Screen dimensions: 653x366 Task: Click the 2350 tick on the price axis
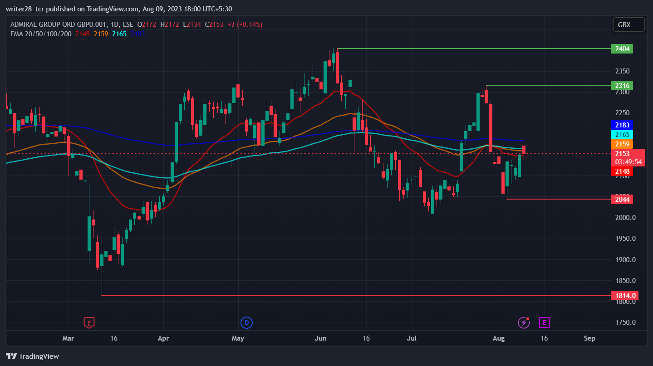[x=622, y=71]
